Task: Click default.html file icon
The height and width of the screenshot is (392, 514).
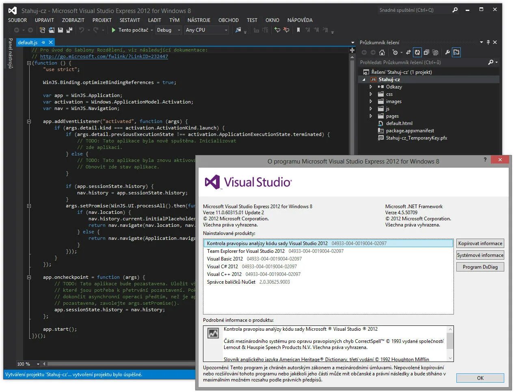Action: [x=380, y=123]
